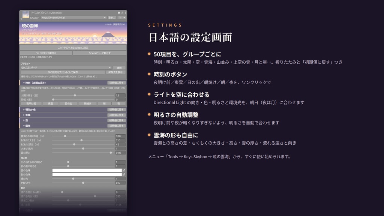Click the 雲海との高さの差 slider handle
384x216 pixels.
point(65,136)
